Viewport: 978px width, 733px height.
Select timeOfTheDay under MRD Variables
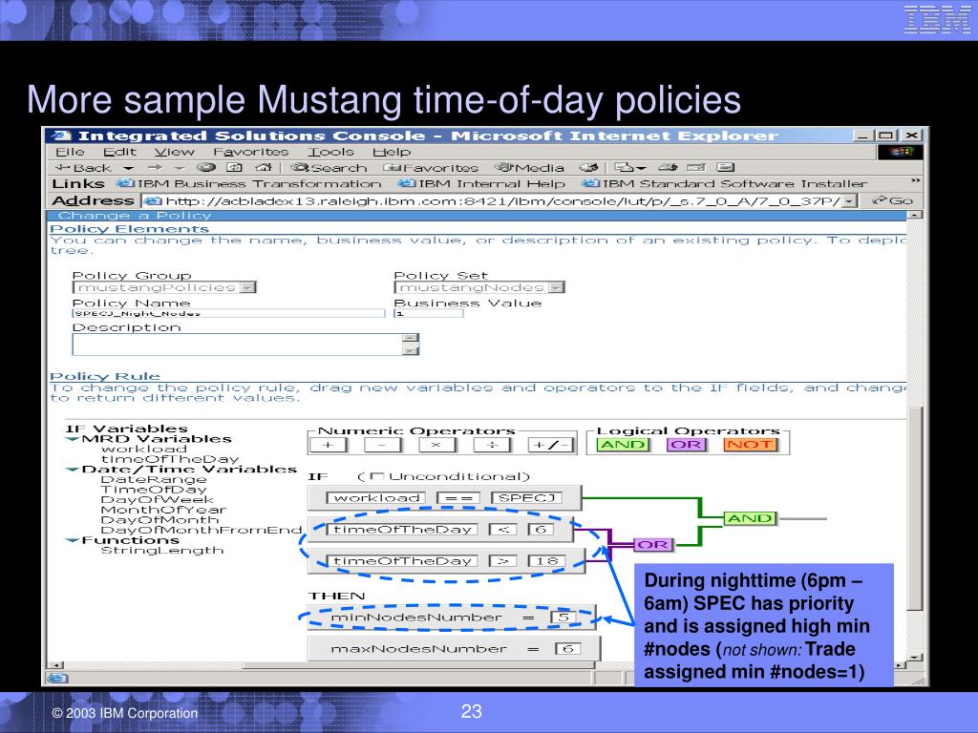[170, 459]
